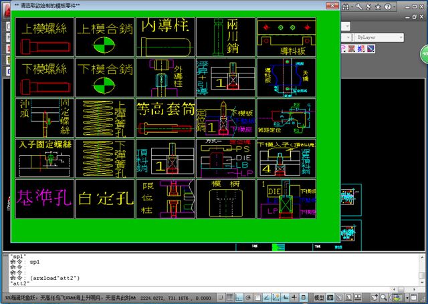Viewport: 428px width, 304px height.
Task: Click the coordinate readout in status bar
Action: [175, 298]
